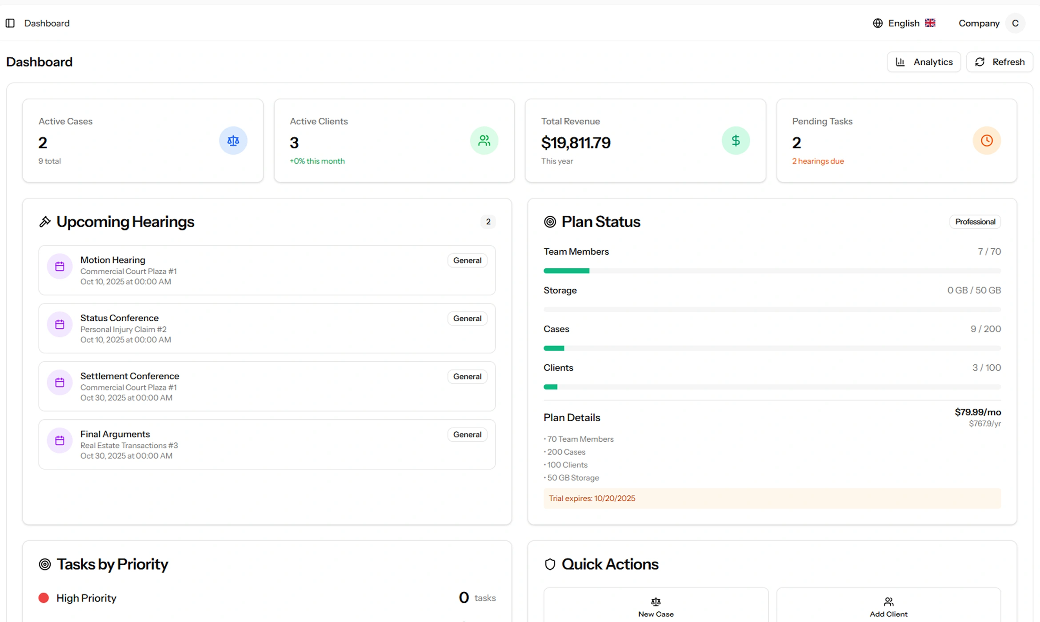The width and height of the screenshot is (1040, 622).
Task: Click the C user avatar
Action: 1015,23
